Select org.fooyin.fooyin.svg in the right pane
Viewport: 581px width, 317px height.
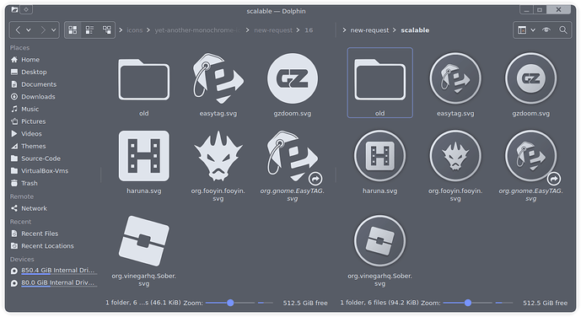(455, 166)
